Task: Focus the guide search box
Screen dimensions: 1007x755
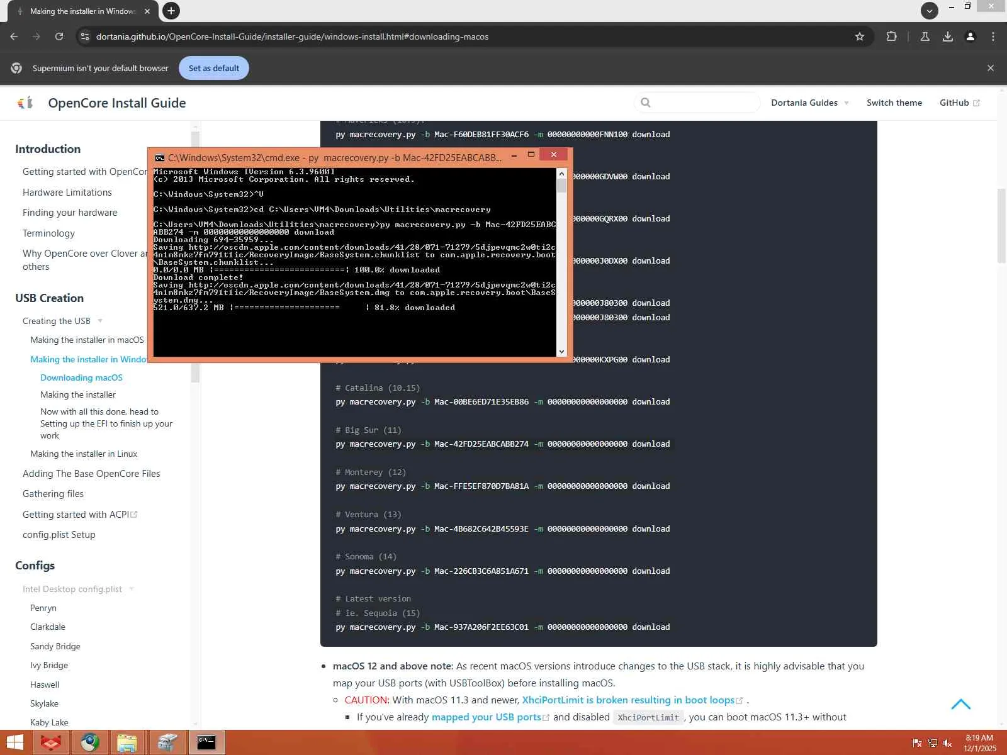Action: click(697, 103)
